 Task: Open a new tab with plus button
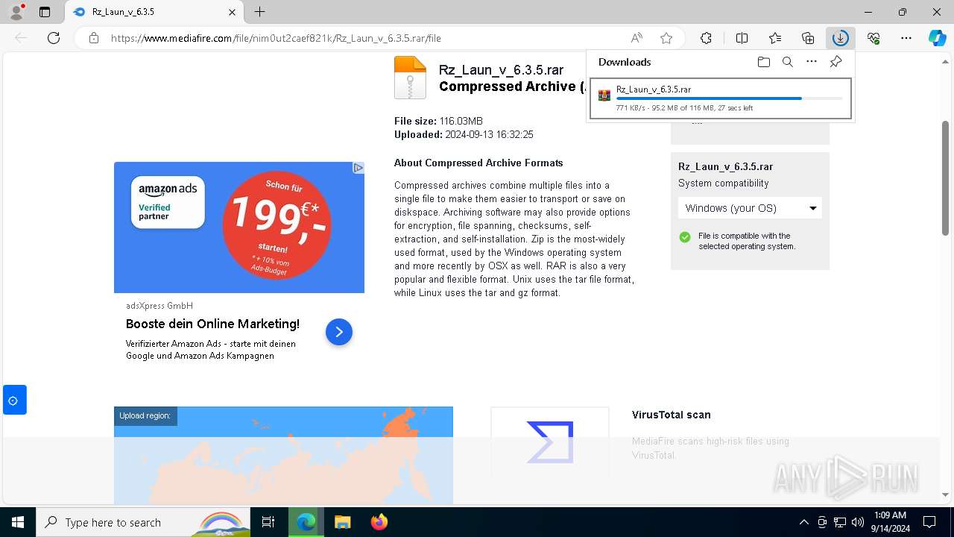(x=259, y=12)
